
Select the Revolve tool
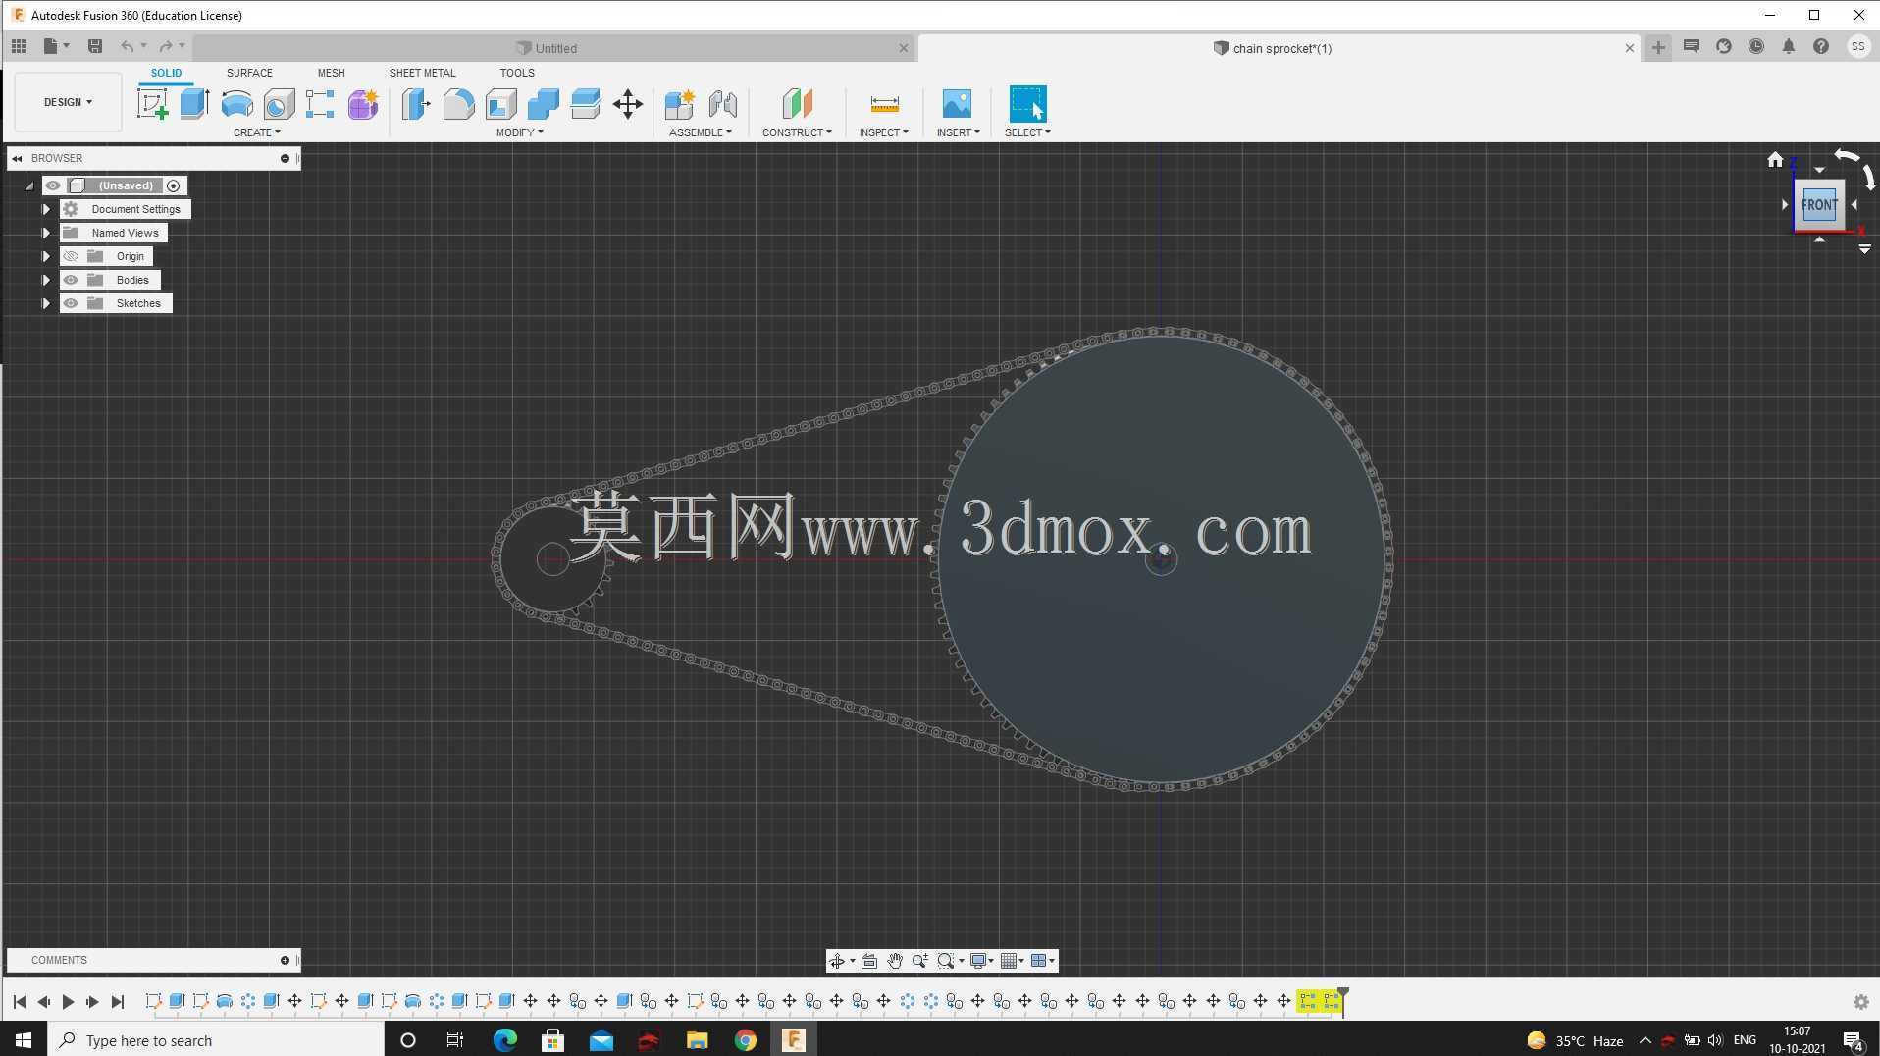(x=236, y=104)
